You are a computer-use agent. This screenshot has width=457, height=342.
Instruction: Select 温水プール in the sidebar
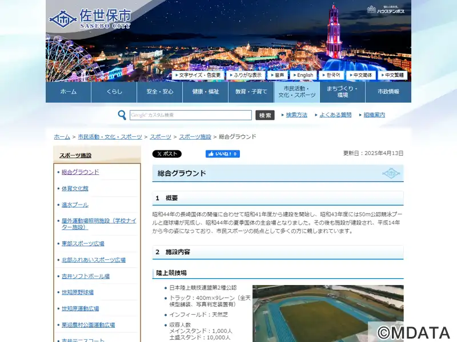pos(75,205)
